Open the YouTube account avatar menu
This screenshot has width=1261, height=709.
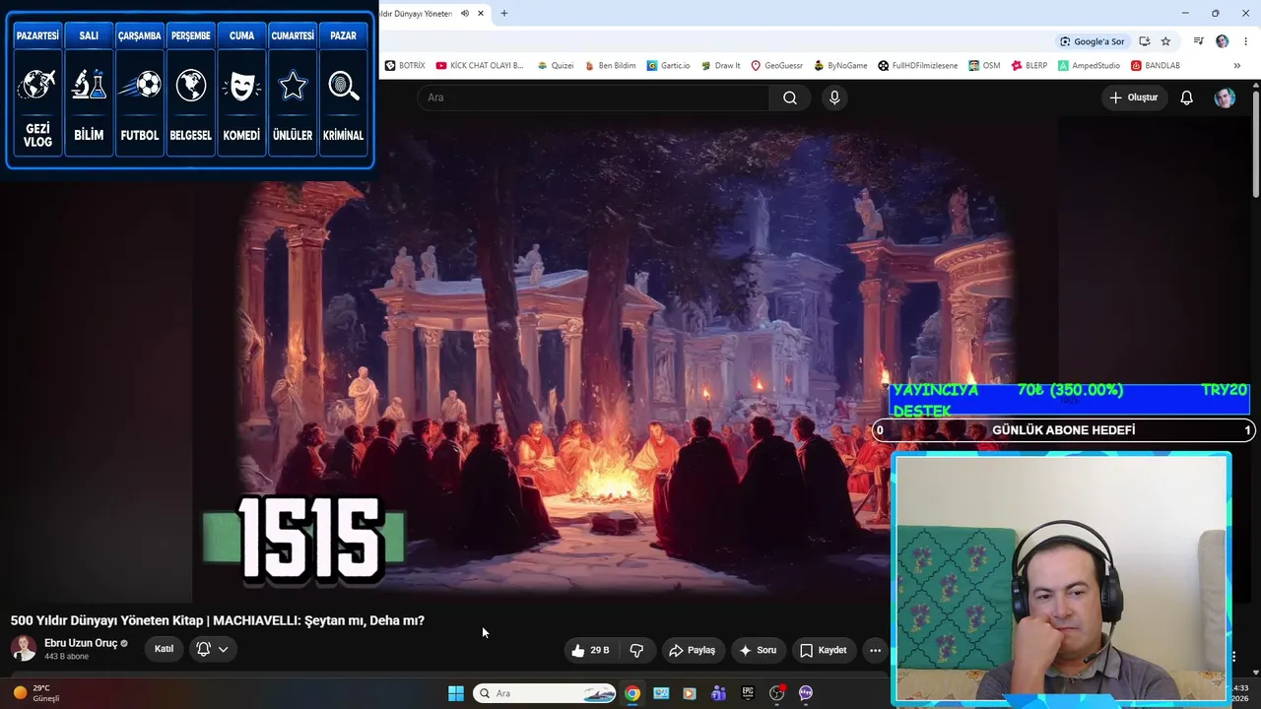[1225, 97]
